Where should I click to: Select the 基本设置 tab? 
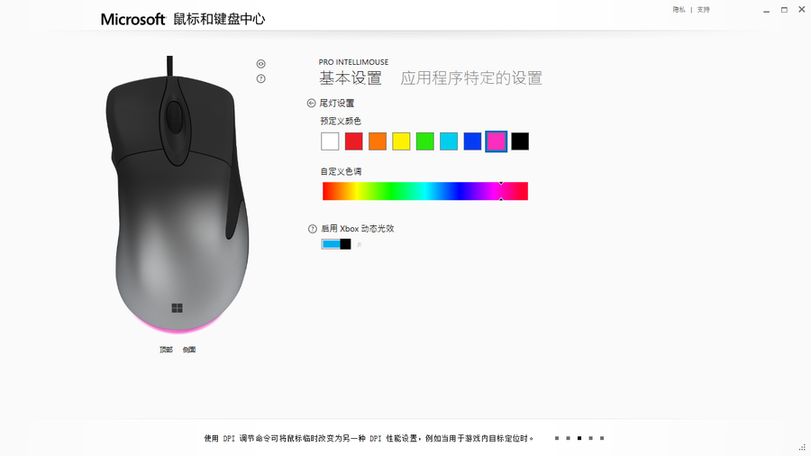[x=351, y=78]
